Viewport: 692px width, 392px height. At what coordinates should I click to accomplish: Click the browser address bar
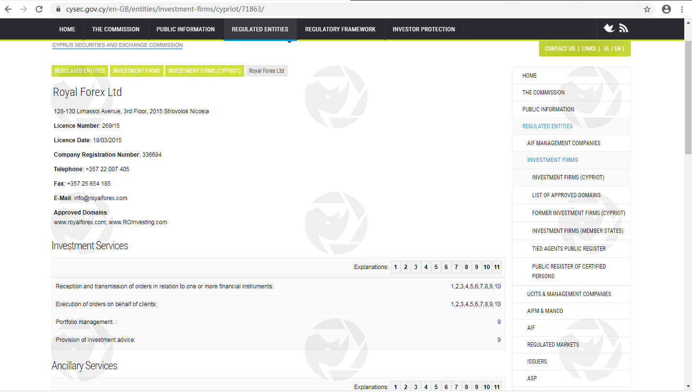[338, 9]
